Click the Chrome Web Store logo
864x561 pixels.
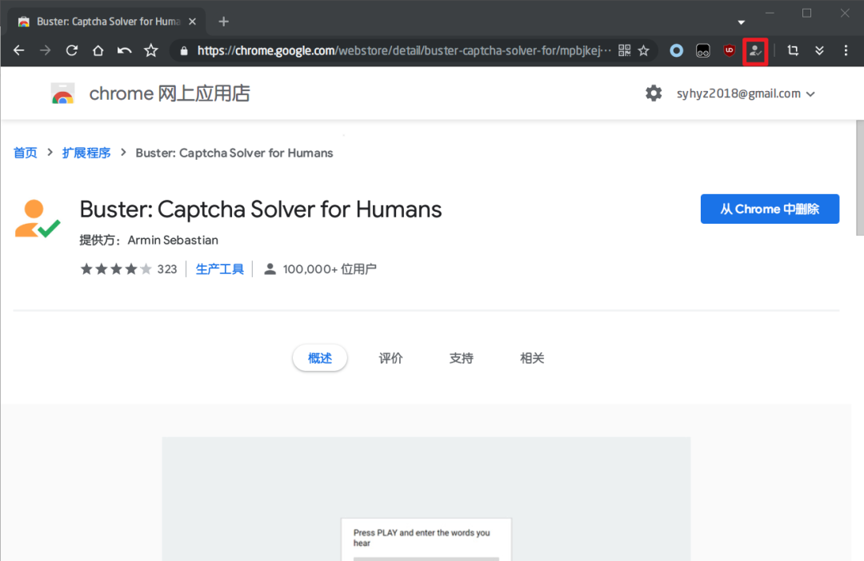tap(63, 93)
